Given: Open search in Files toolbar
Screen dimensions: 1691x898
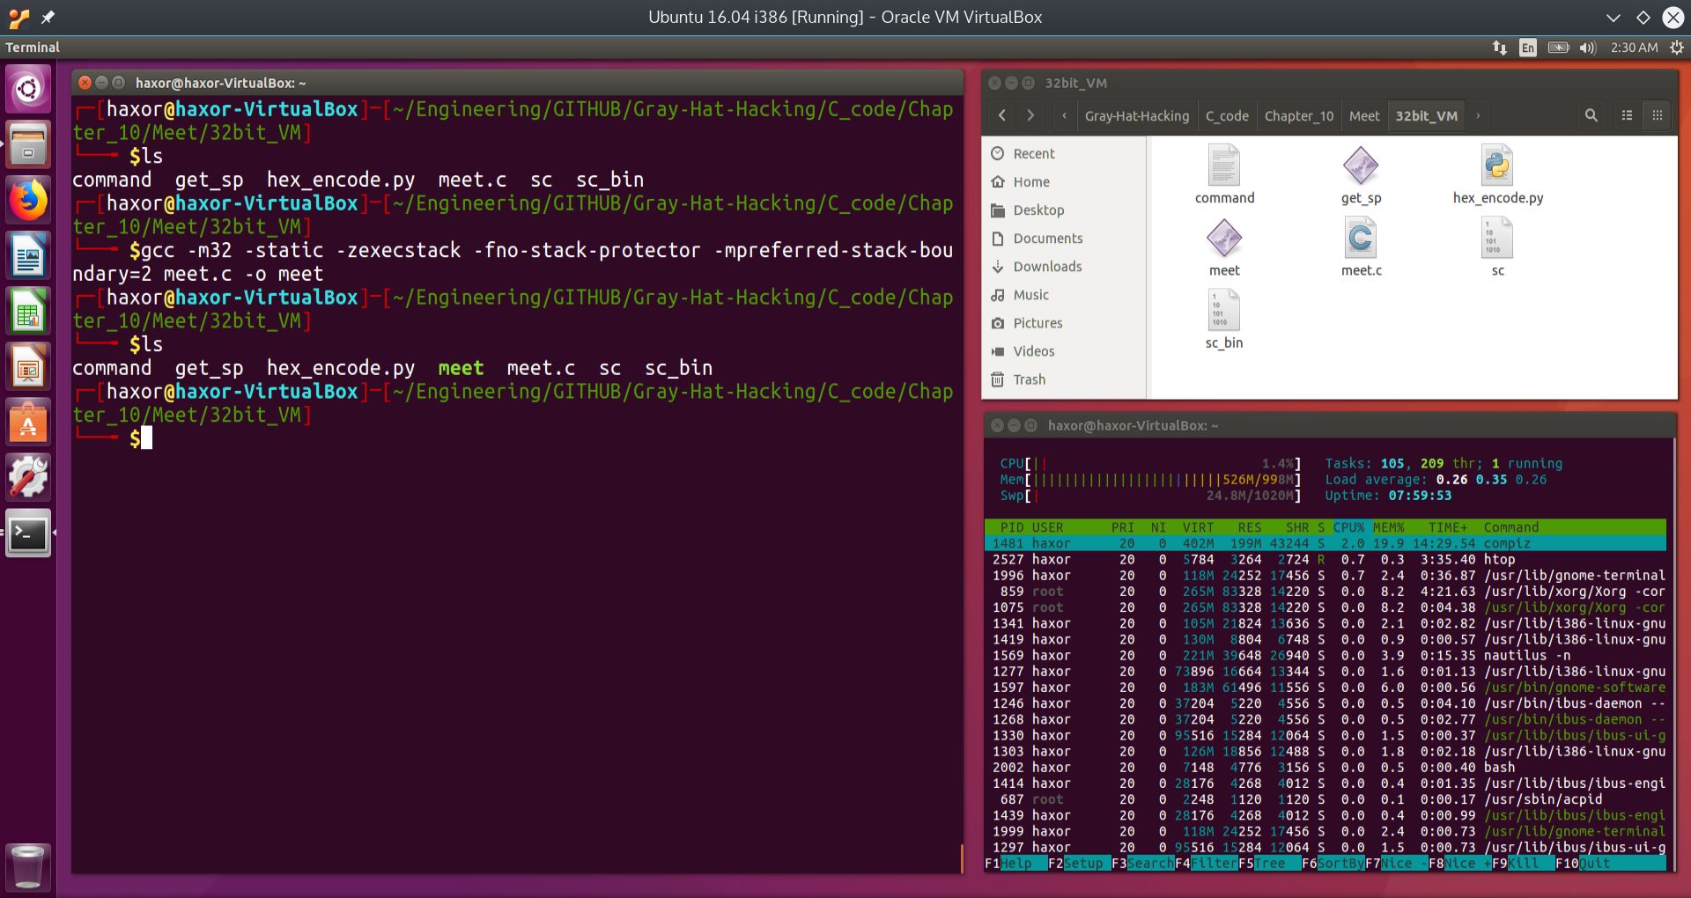Looking at the screenshot, I should click(1591, 115).
